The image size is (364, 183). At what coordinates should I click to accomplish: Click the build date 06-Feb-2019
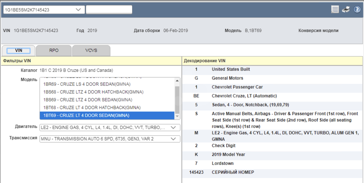(x=176, y=31)
